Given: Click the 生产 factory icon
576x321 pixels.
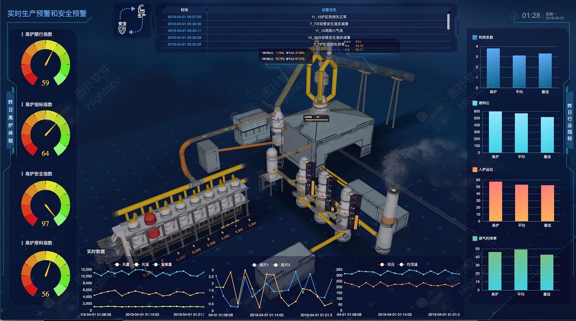Looking at the screenshot, I should click(142, 8).
